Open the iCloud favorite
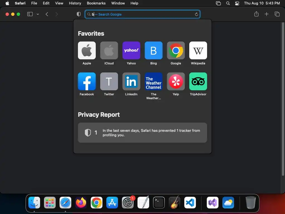This screenshot has height=214, width=285. pos(109,50)
